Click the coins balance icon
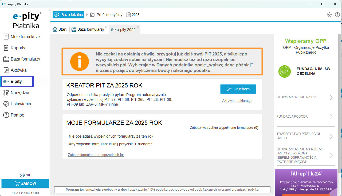The height and width of the screenshot is (196, 342). 22,175
